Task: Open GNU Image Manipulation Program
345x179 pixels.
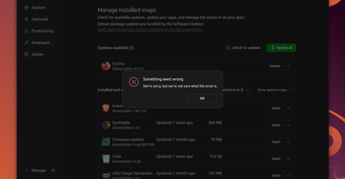Action: click(276, 175)
